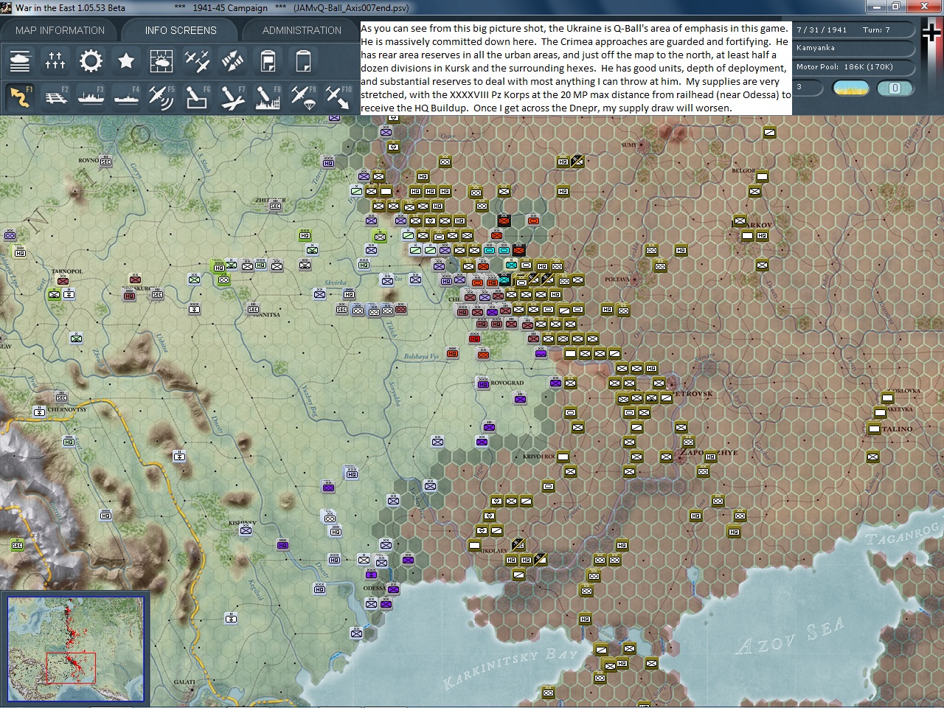Screen dimensions: 944x708
Task: Click the Taganrog label on map
Action: 902,533
